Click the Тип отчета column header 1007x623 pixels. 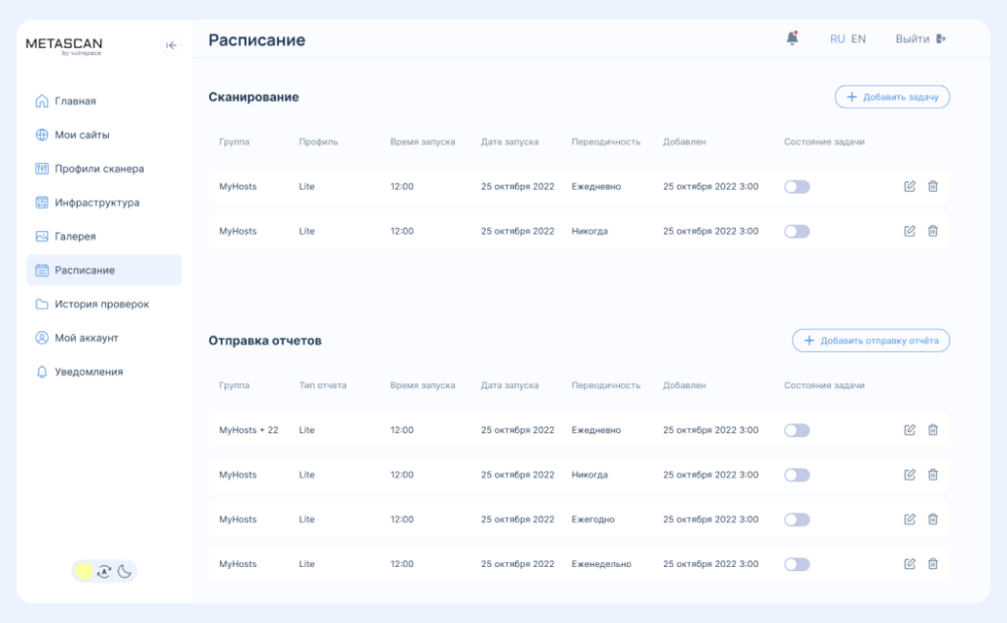tap(322, 385)
